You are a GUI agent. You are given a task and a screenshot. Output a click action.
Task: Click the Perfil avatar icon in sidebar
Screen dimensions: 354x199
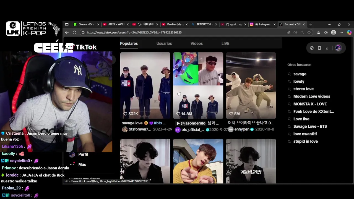coord(72,155)
